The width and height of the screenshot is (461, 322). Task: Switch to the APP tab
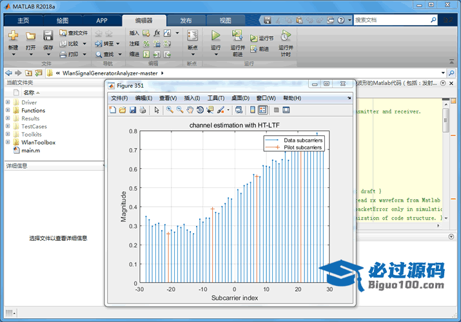(x=102, y=21)
